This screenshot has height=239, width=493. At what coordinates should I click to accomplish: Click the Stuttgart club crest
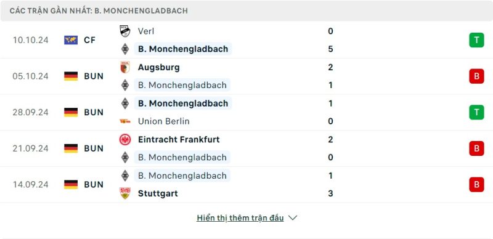tap(125, 193)
